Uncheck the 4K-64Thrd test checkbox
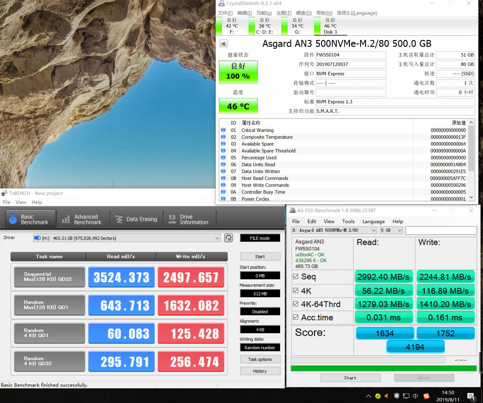 point(296,304)
